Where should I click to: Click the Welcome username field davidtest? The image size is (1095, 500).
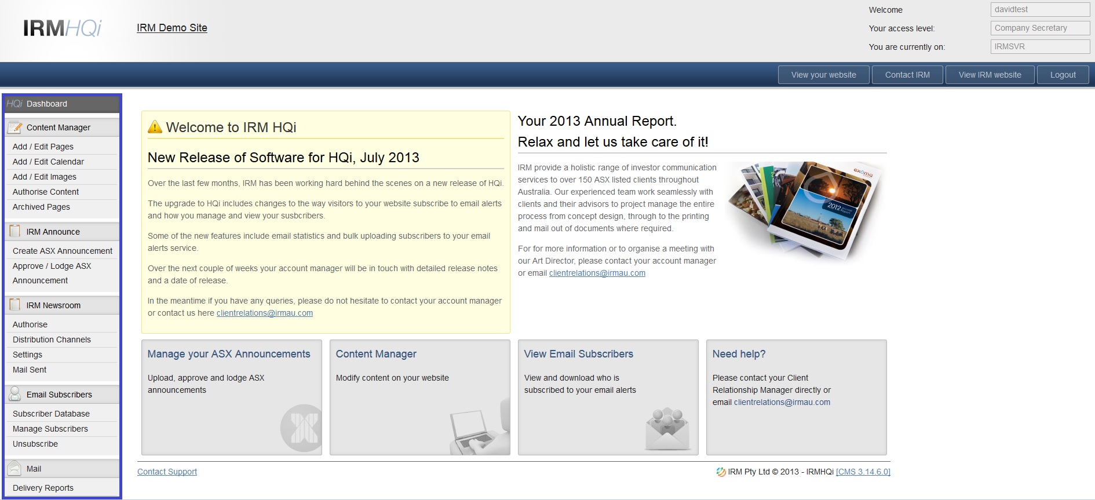coord(1040,9)
